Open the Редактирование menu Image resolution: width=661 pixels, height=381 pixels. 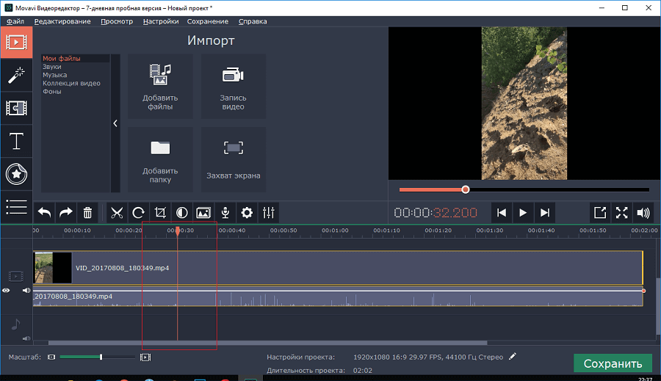click(62, 21)
